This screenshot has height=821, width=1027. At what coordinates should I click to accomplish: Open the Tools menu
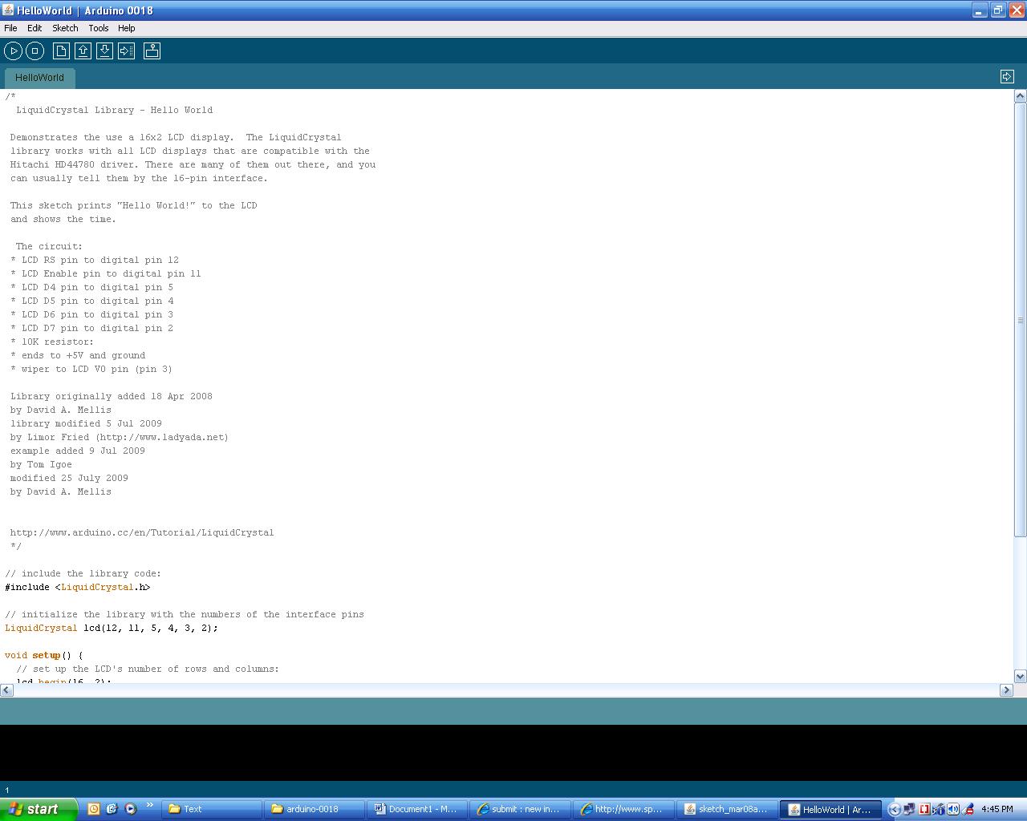99,28
